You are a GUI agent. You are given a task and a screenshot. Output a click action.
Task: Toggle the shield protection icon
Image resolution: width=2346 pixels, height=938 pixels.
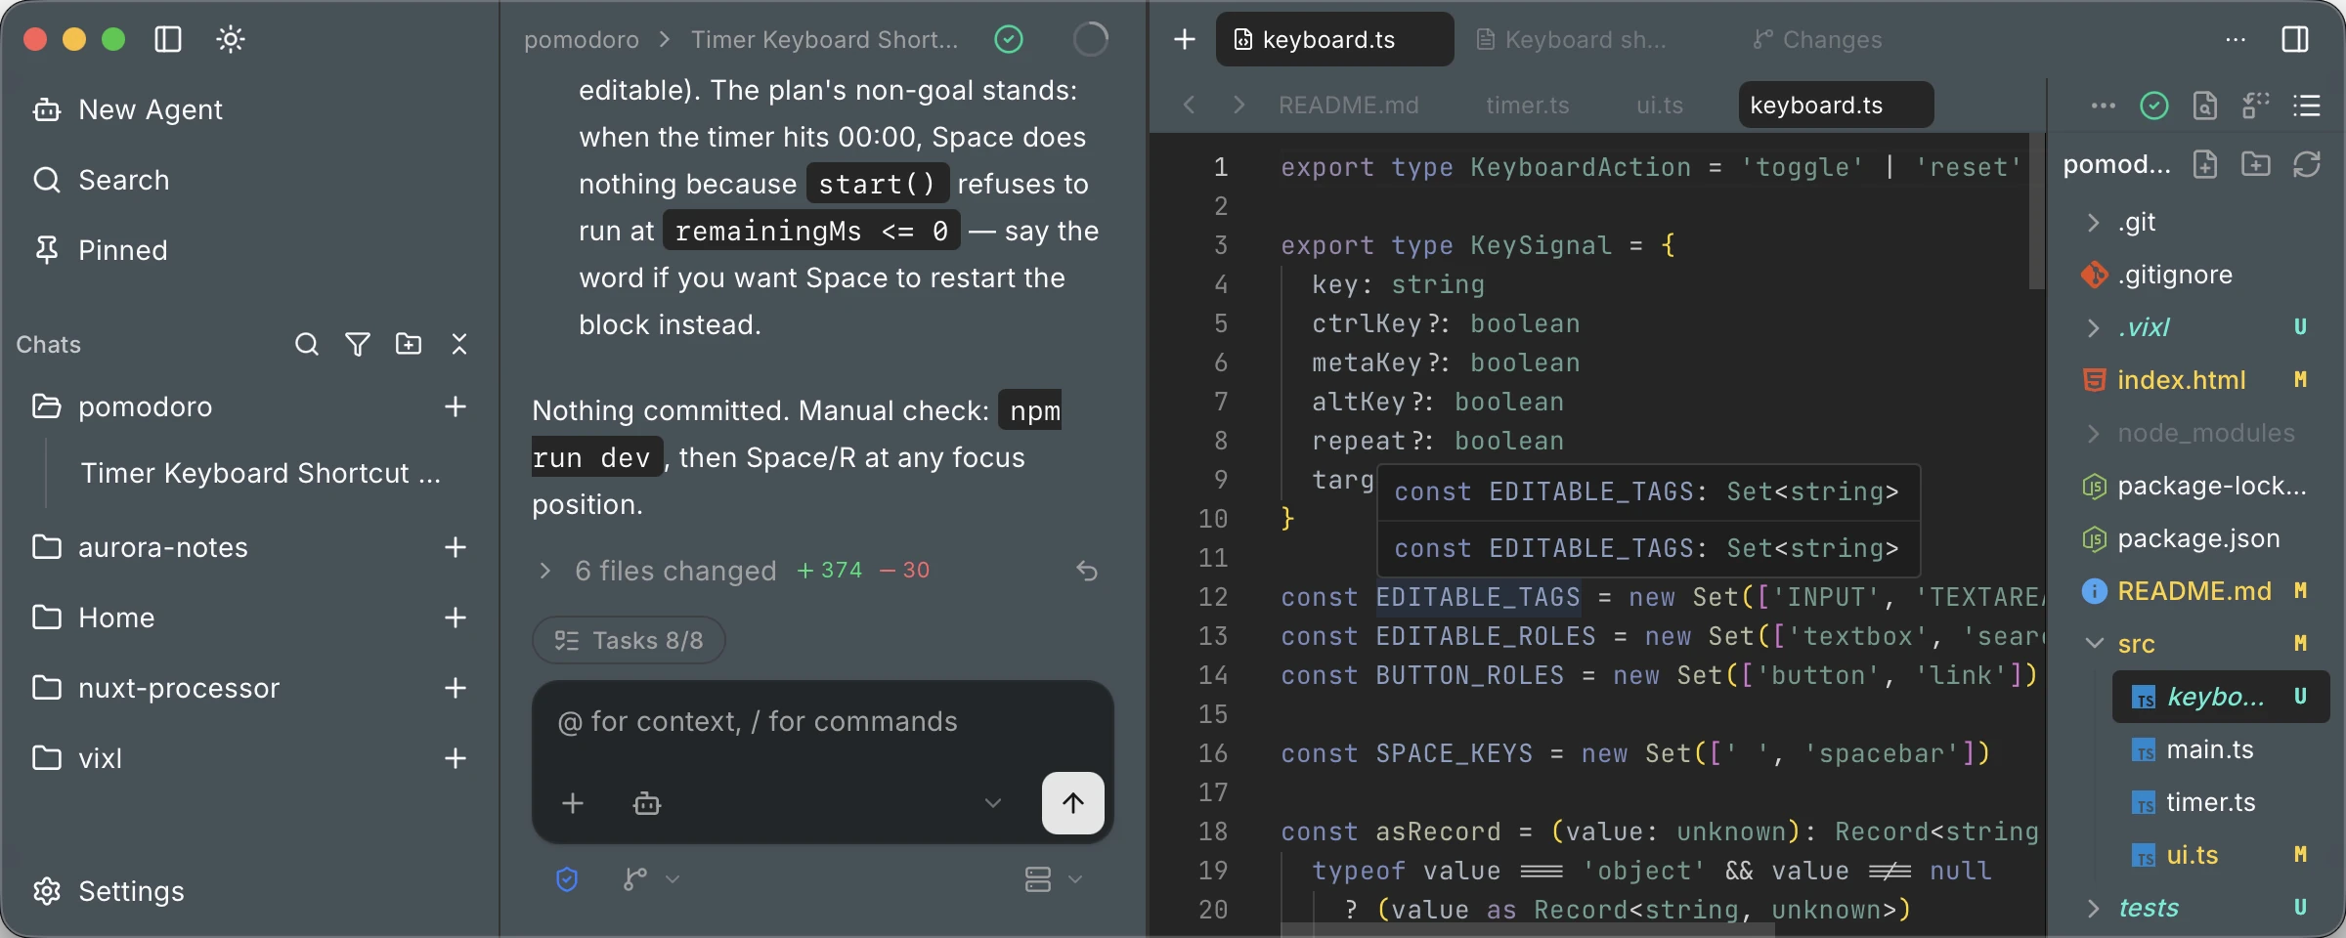tap(567, 879)
